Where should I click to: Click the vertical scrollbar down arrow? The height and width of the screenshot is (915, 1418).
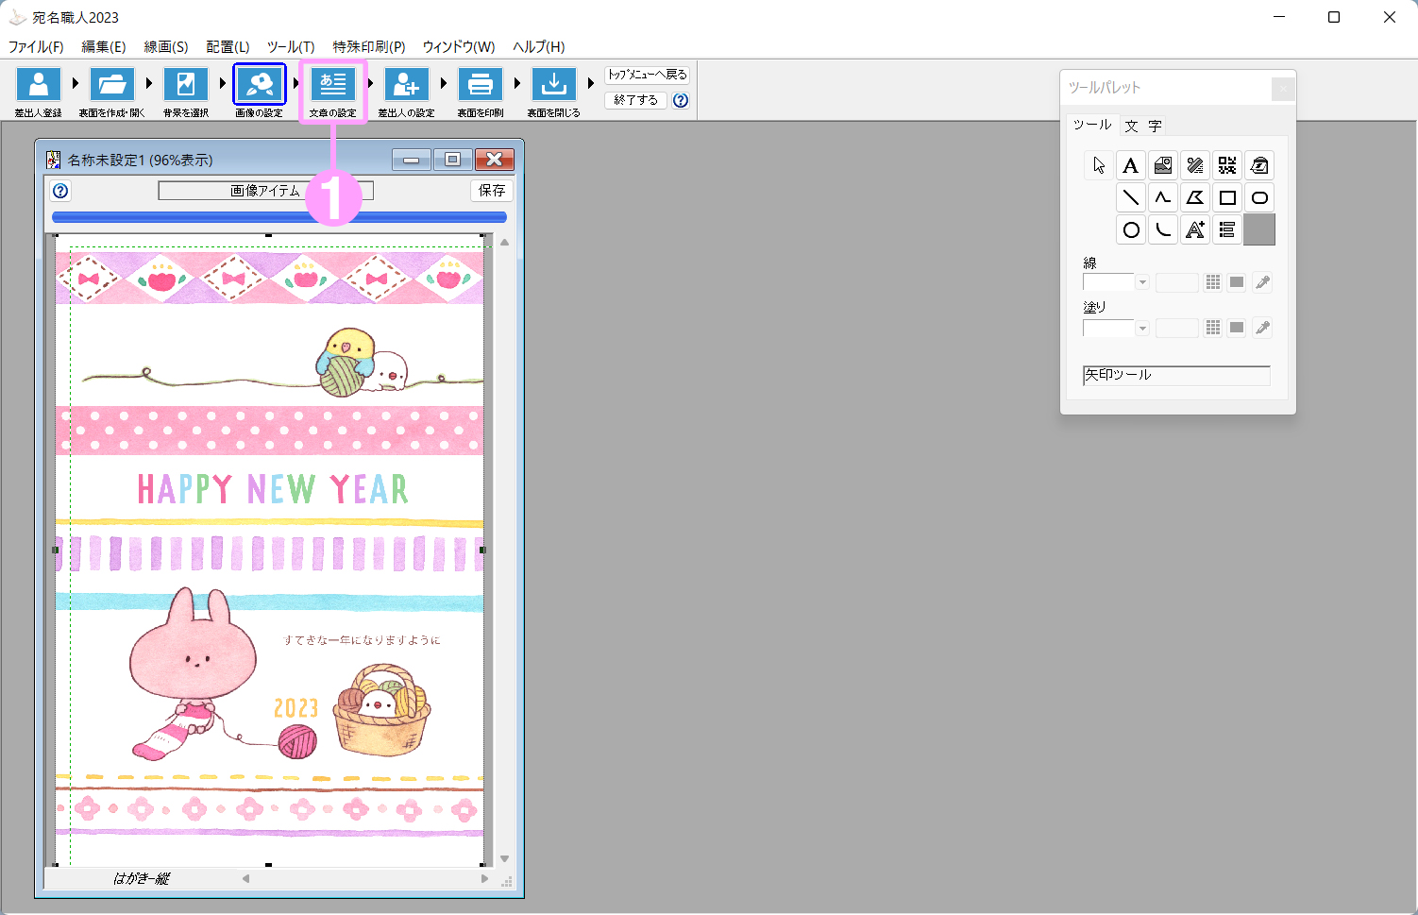(x=504, y=858)
